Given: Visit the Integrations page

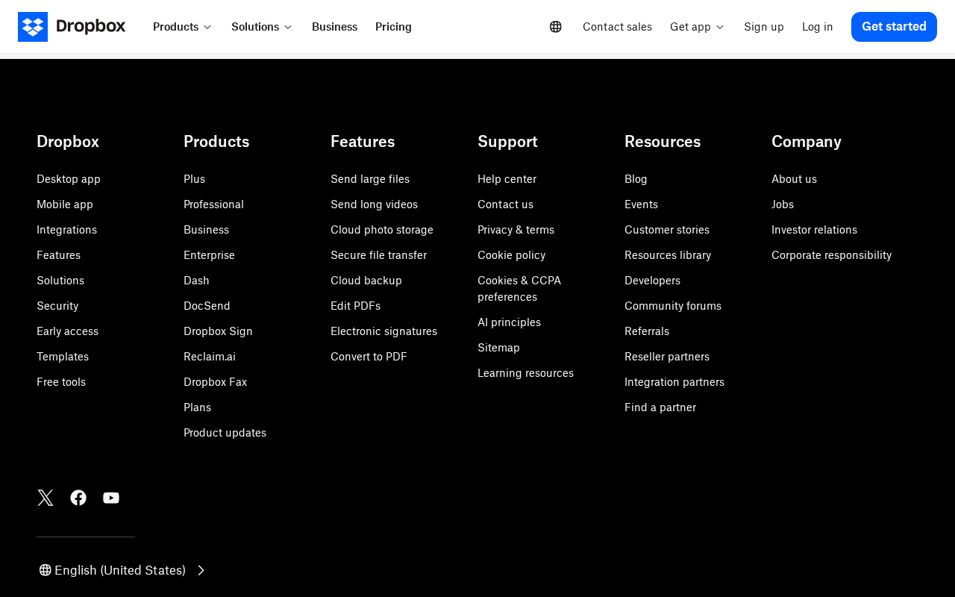Looking at the screenshot, I should tap(66, 230).
